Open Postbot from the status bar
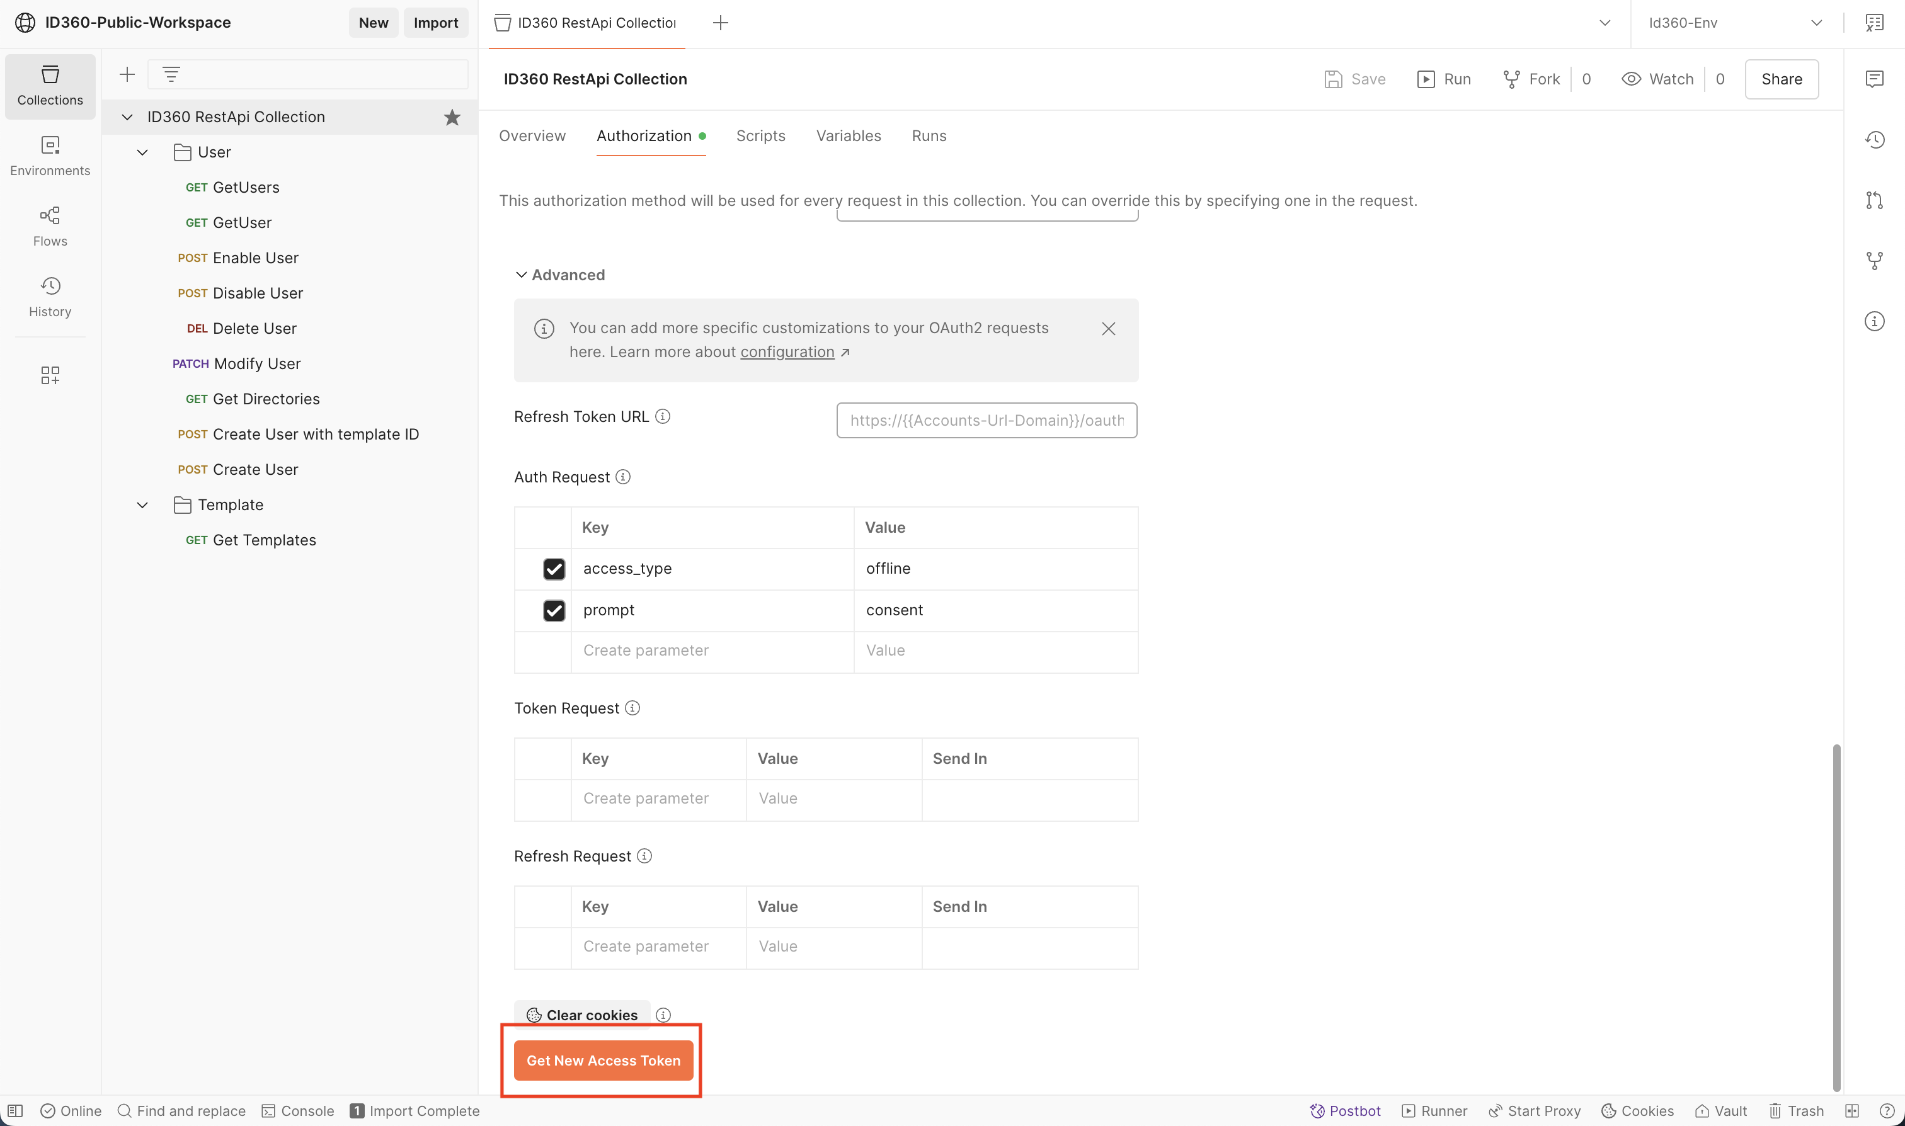1905x1126 pixels. point(1345,1111)
